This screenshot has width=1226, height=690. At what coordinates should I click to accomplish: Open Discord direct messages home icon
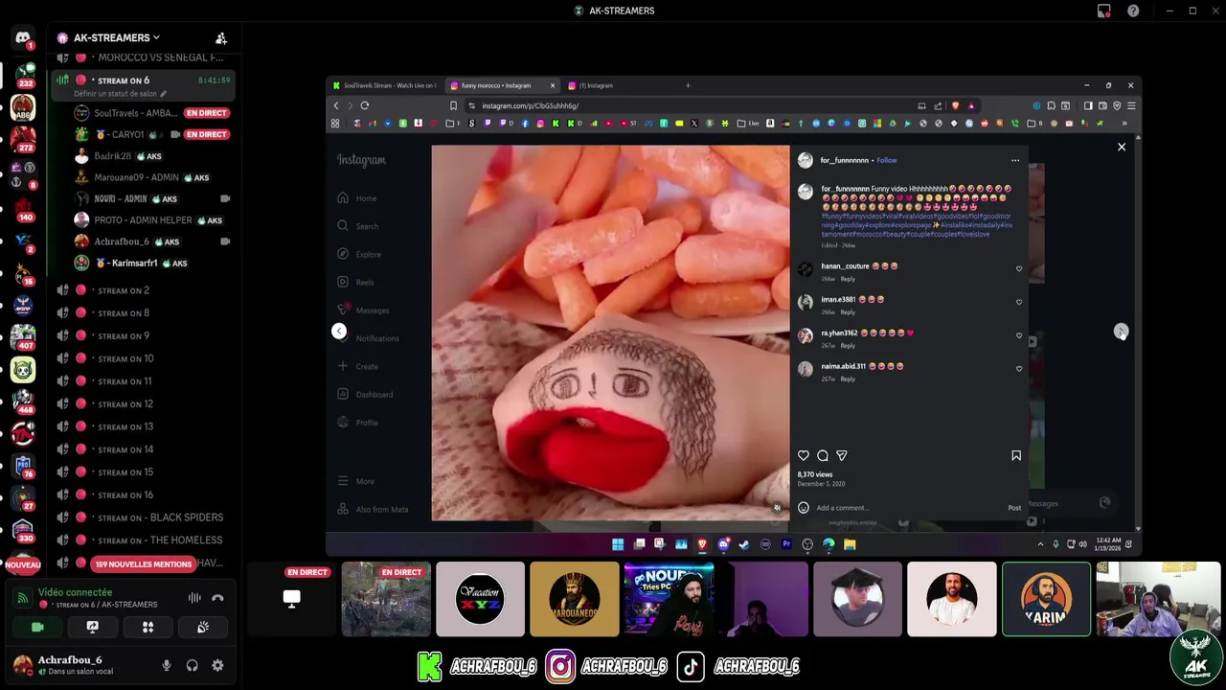pos(22,38)
